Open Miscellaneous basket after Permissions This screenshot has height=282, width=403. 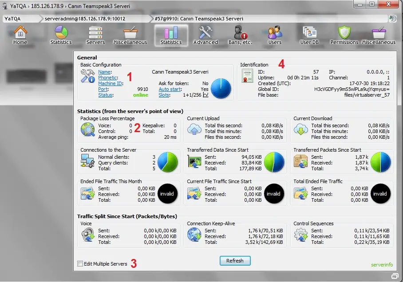(379, 35)
